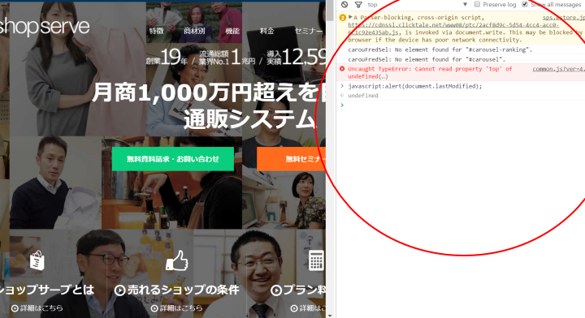The image size is (585, 318).
Task: Click 詳細はこちら under 売れるショップの条件
Action: (x=176, y=308)
